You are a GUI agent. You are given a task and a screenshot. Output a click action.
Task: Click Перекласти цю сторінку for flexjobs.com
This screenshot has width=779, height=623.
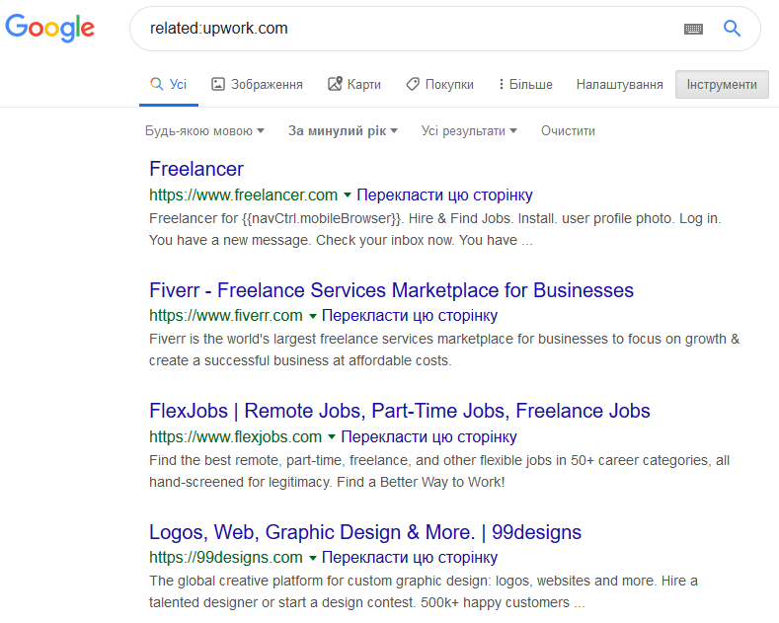[x=428, y=436]
